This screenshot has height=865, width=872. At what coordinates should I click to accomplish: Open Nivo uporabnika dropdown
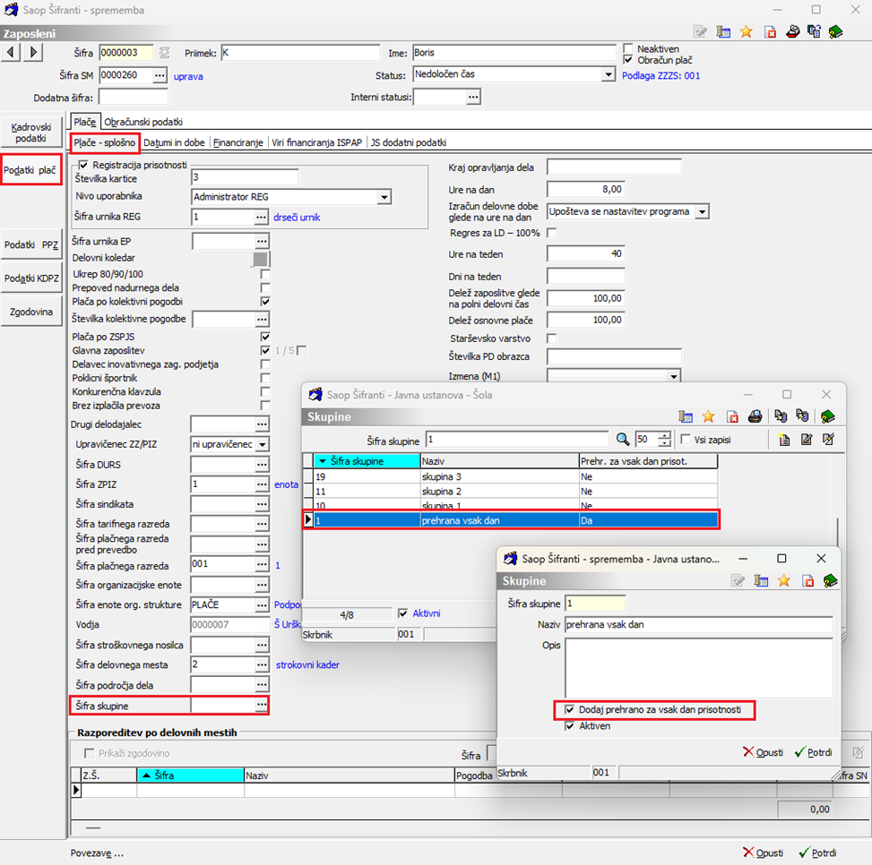click(384, 197)
